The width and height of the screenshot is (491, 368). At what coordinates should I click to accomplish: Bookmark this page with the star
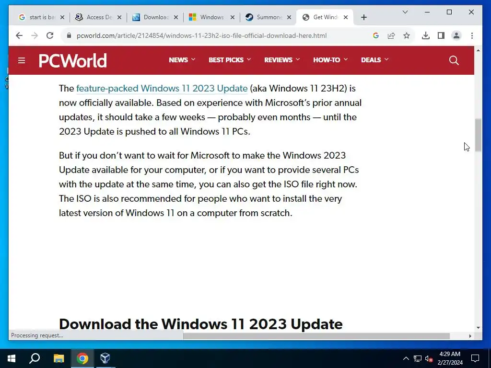click(407, 35)
